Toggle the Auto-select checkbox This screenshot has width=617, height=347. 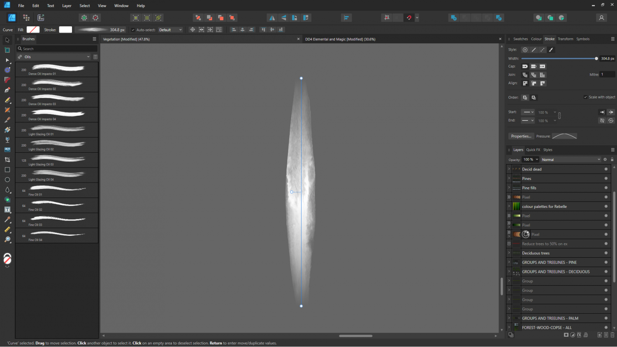click(133, 30)
